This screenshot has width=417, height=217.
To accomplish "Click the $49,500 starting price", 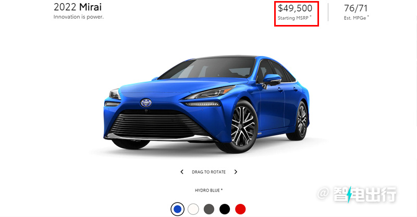I will click(x=295, y=8).
